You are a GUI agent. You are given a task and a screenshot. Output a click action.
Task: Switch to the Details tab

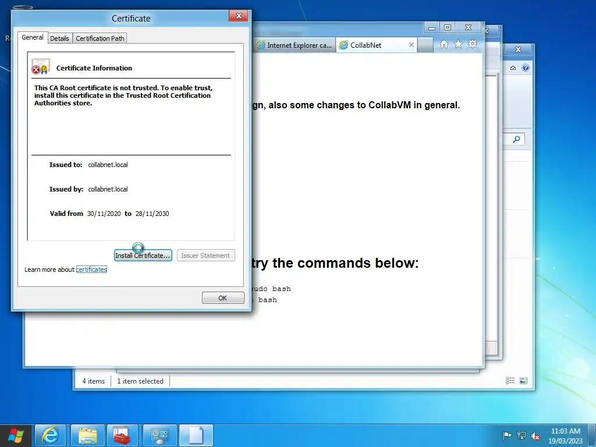click(x=60, y=38)
